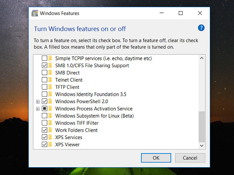Click folder icon beside Windows Identity Foundation 3.5
The image size is (234, 175).
[50, 94]
